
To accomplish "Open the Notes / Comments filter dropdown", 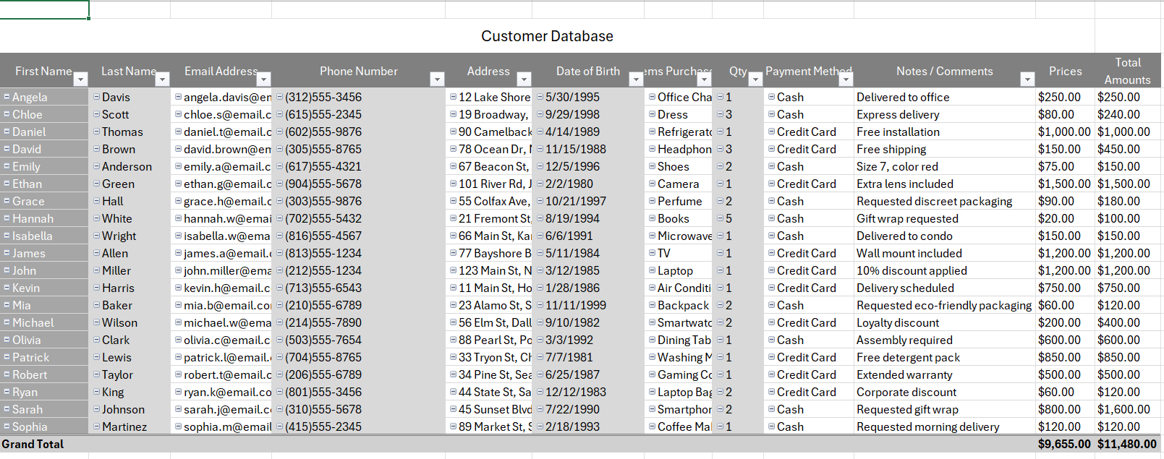I will click(x=1027, y=79).
